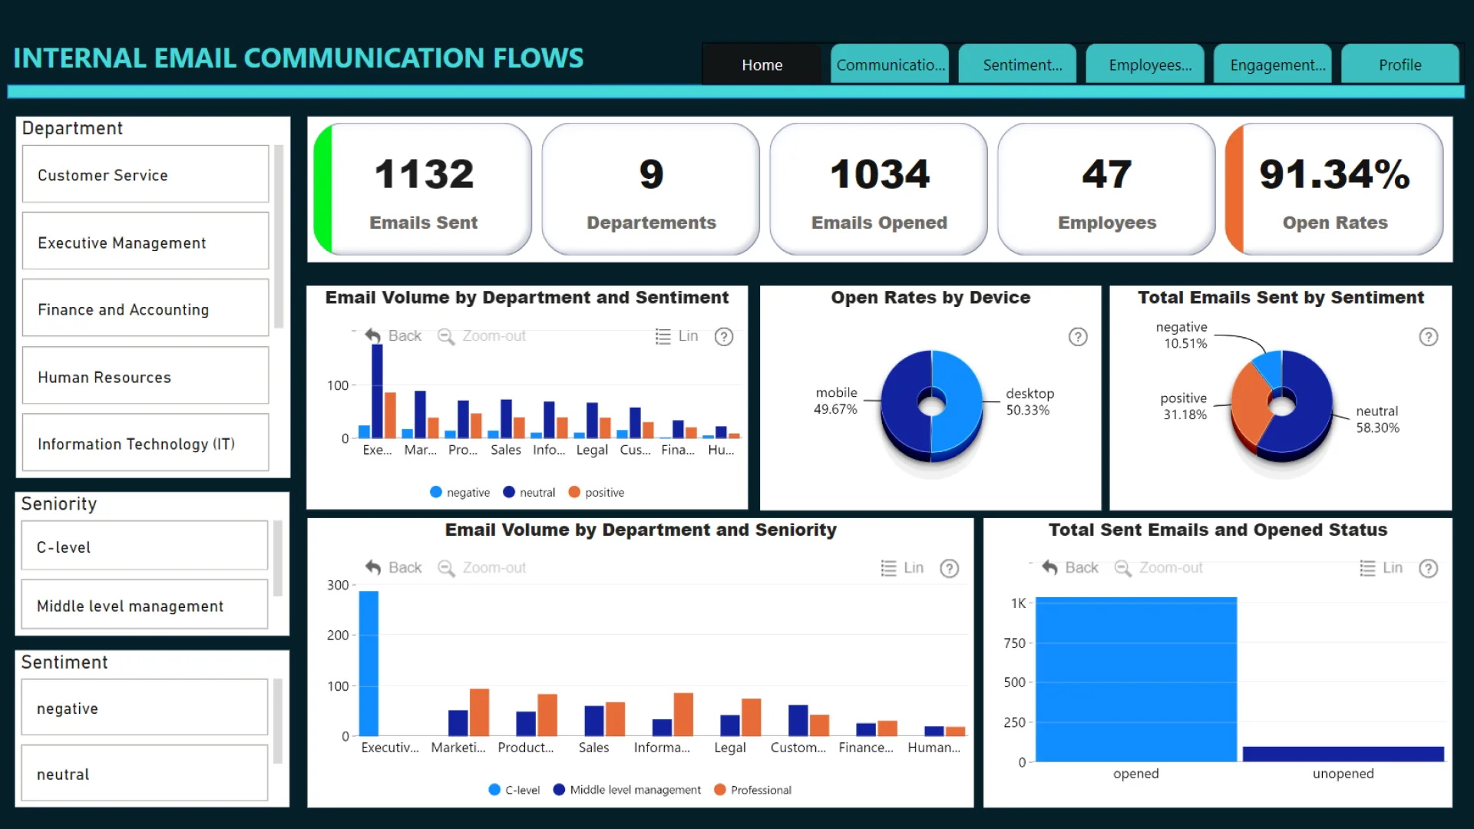Toggle C-level legend item
The width and height of the screenshot is (1474, 829).
click(514, 790)
